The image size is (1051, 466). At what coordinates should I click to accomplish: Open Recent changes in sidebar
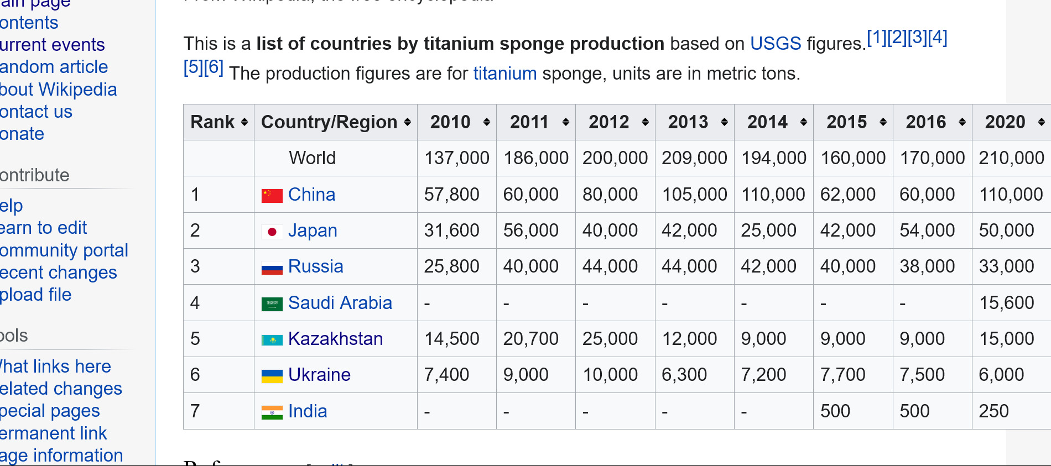pos(58,273)
